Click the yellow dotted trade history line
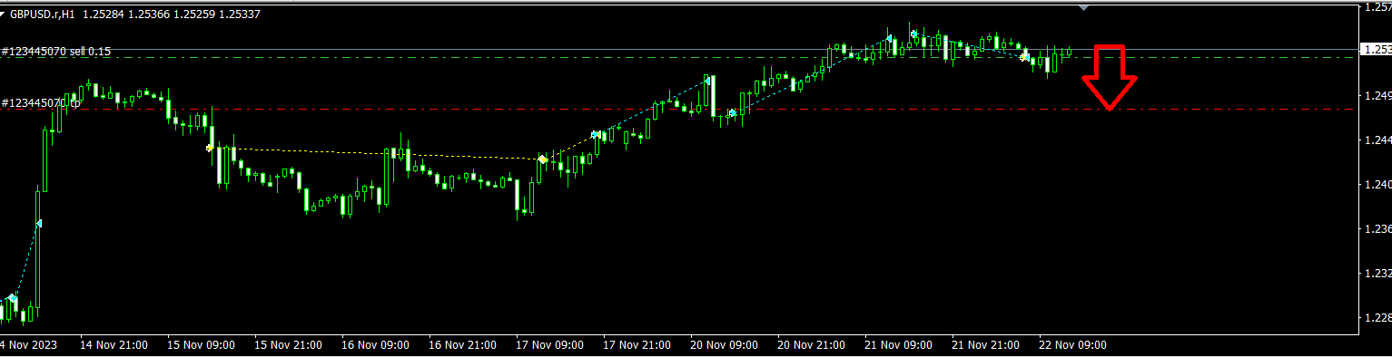The width and height of the screenshot is (1392, 357). click(377, 153)
